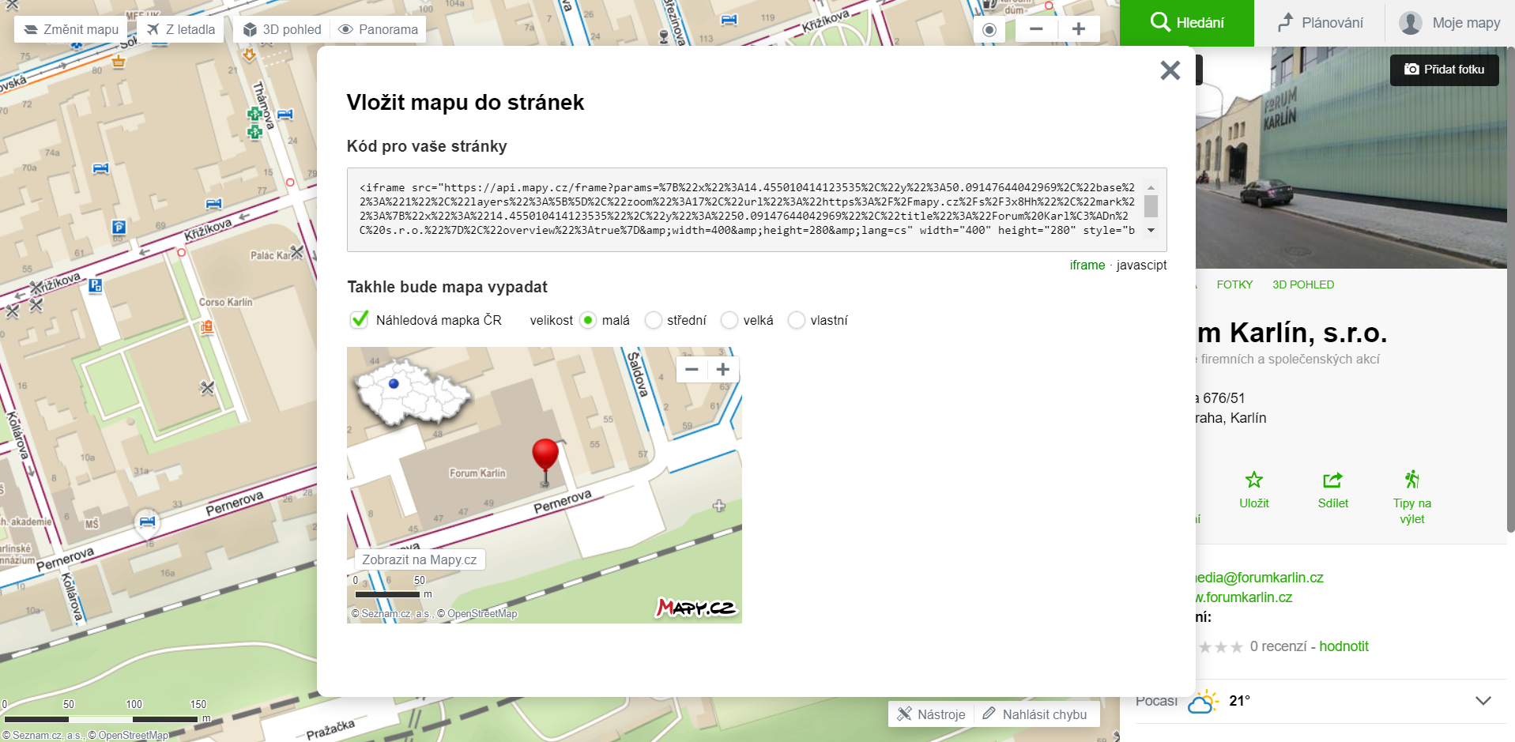Switch to 3D POHLED tab
The width and height of the screenshot is (1515, 742).
[1302, 284]
